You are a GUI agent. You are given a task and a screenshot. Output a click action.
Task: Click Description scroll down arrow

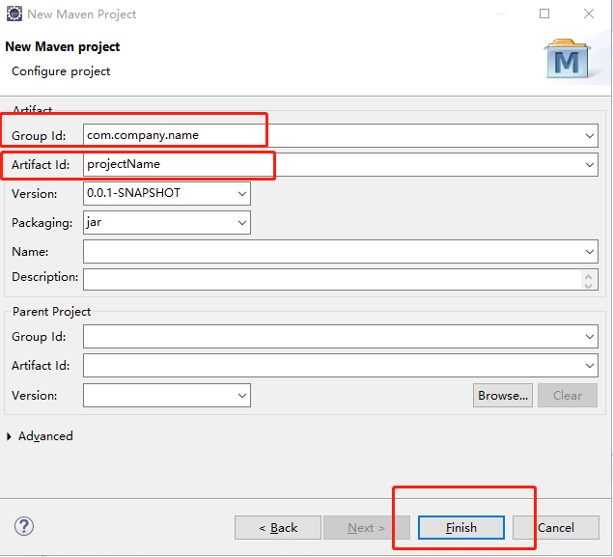[588, 285]
